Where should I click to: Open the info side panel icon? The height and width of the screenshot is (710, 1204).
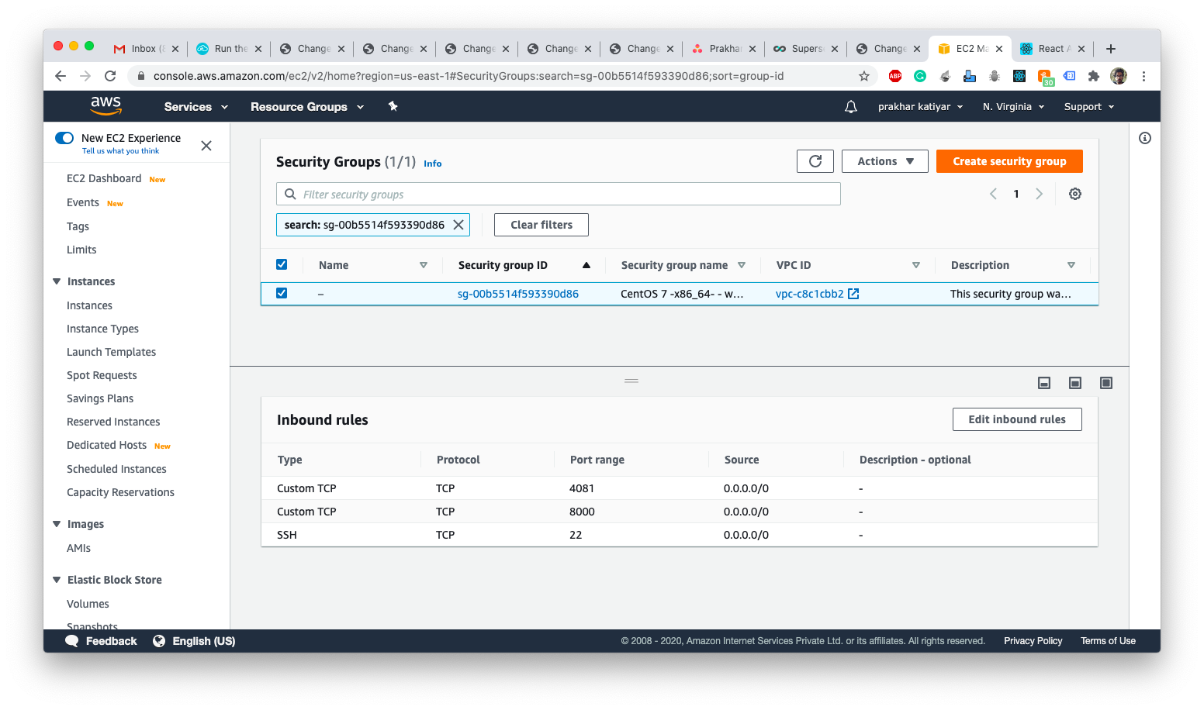(x=1145, y=138)
